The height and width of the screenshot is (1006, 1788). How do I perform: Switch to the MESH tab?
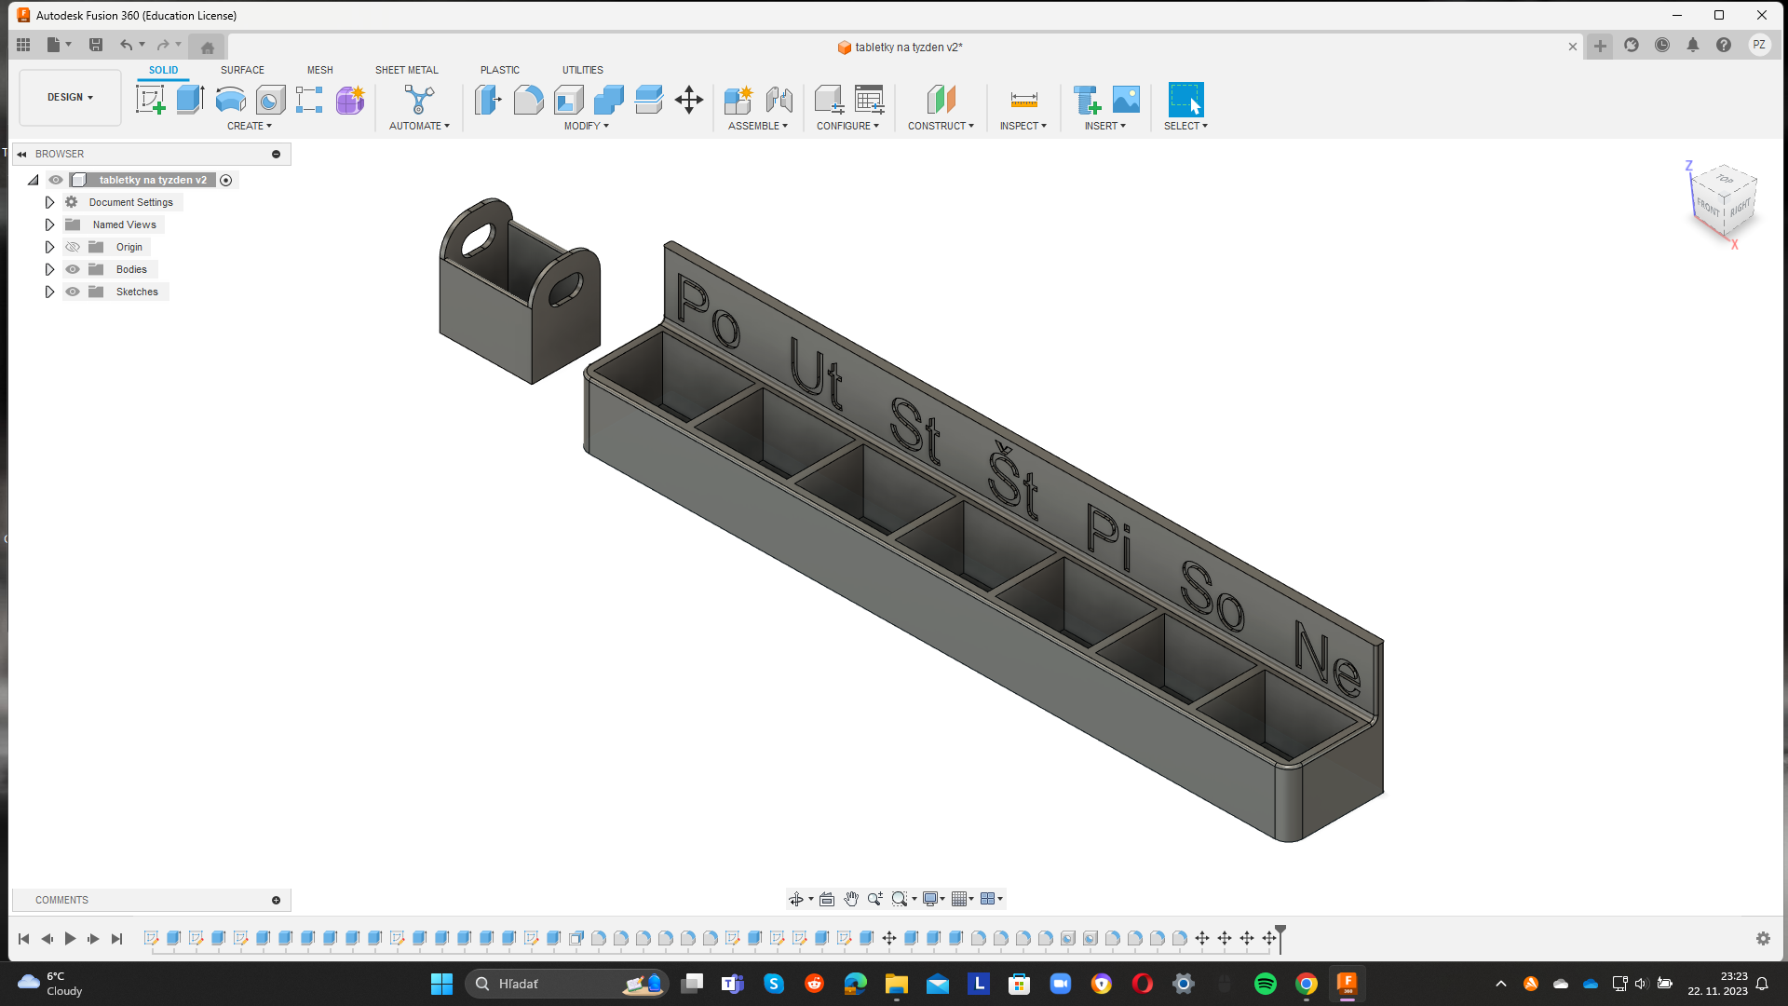click(x=319, y=70)
